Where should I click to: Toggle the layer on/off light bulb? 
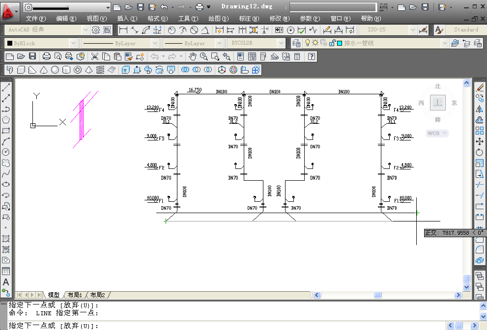(x=308, y=43)
